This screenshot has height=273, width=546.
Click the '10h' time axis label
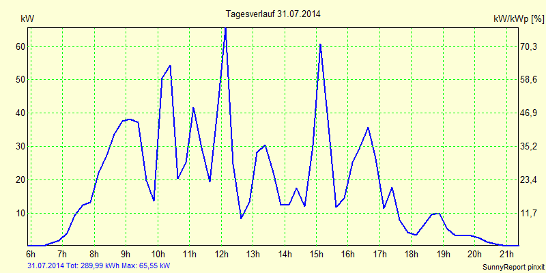tap(158, 253)
